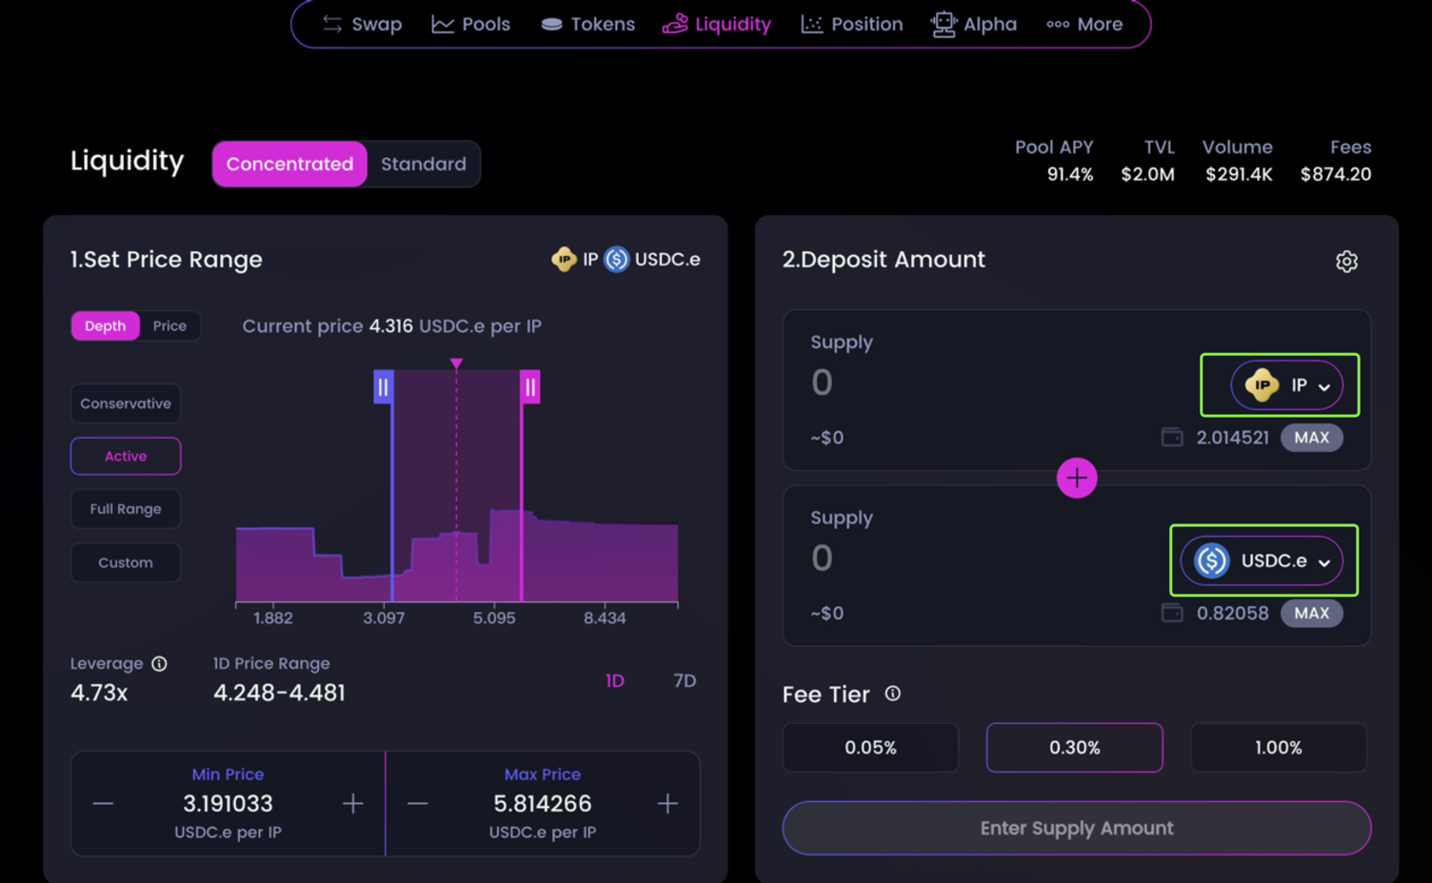Image resolution: width=1432 pixels, height=883 pixels.
Task: Open the IP token dropdown
Action: pos(1286,385)
